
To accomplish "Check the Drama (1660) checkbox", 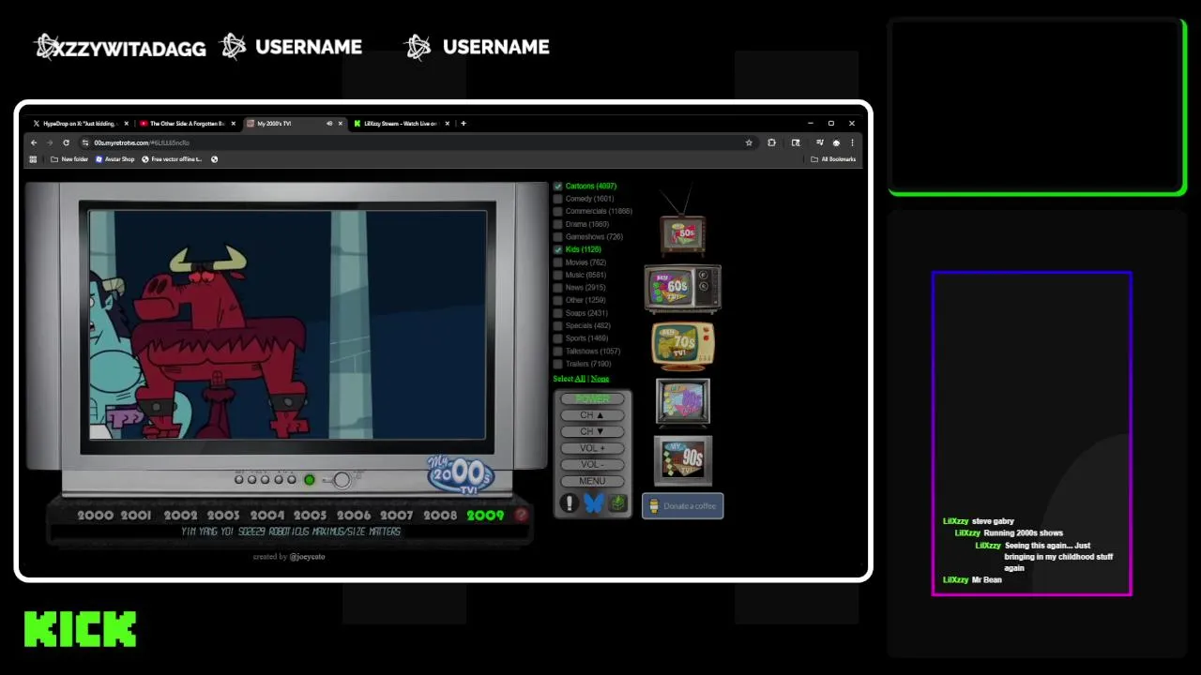I will click(557, 224).
